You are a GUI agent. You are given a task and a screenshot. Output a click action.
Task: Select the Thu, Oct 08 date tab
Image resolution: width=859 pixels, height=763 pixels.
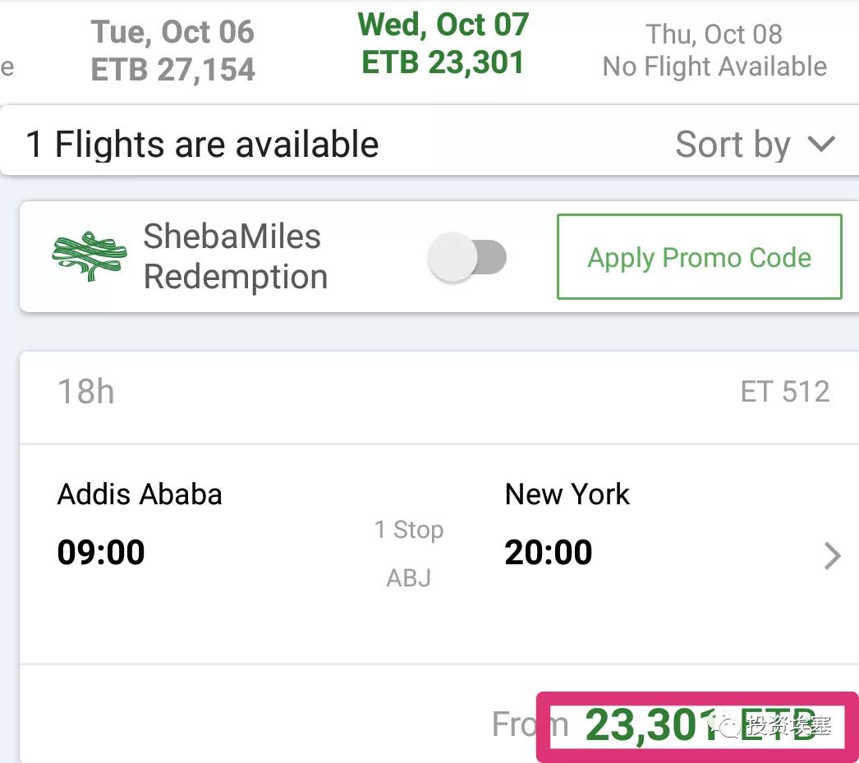(714, 51)
